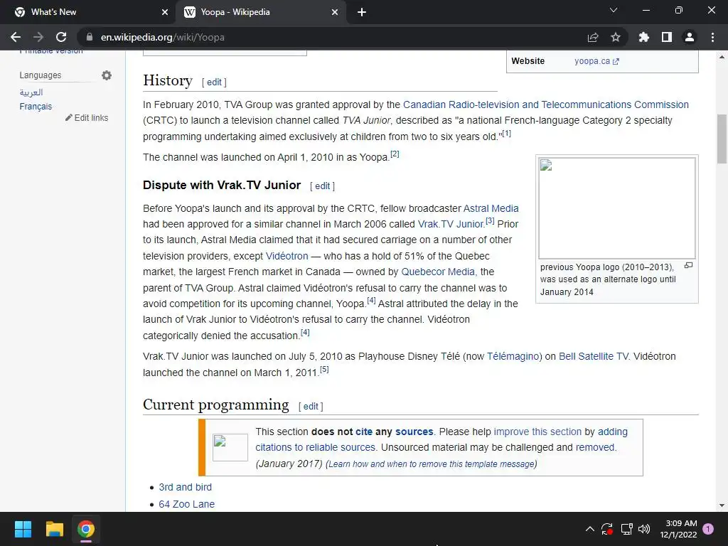This screenshot has height=546, width=728.
Task: Reload the Yoopa Wikipedia page
Action: point(61,37)
